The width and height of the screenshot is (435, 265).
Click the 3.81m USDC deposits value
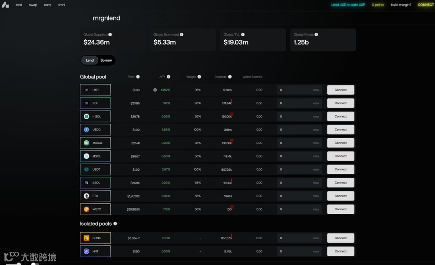[228, 130]
